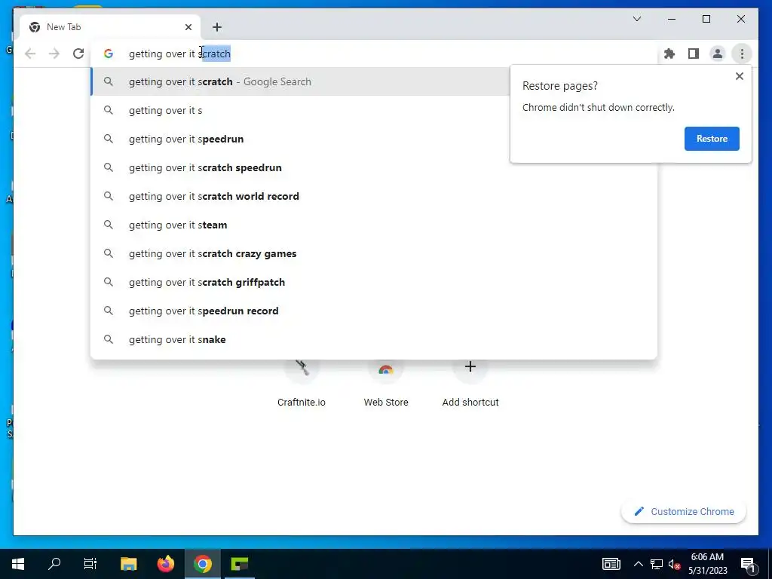Open the Craftnite.io shortcut
The height and width of the screenshot is (579, 772).
[x=302, y=384]
